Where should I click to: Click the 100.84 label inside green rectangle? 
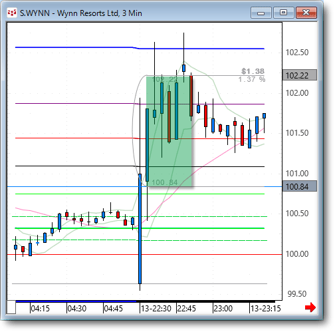[x=165, y=182]
